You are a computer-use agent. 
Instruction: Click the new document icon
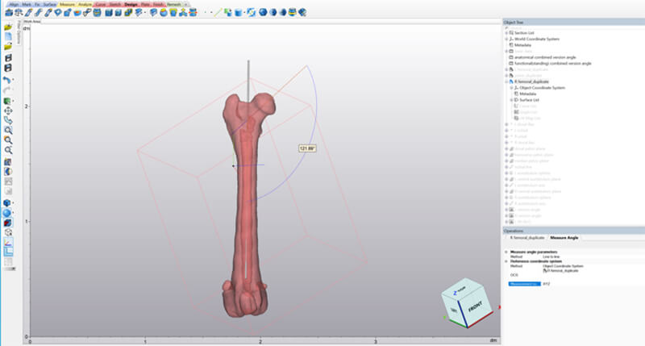click(8, 36)
